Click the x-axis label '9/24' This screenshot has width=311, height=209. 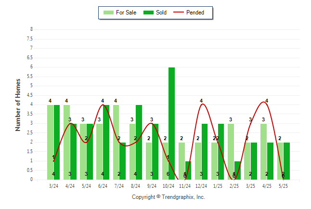coord(152,186)
